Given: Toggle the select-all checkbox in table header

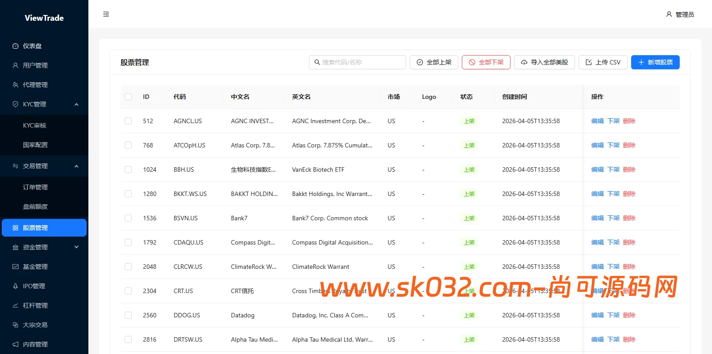Looking at the screenshot, I should click(128, 97).
